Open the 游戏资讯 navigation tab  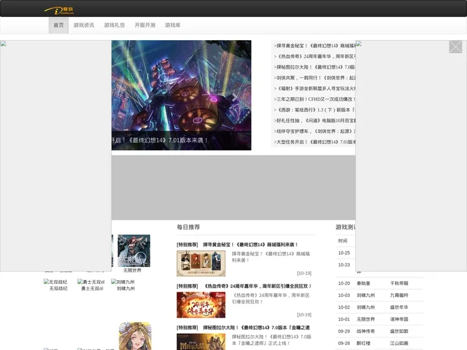pyautogui.click(x=84, y=25)
